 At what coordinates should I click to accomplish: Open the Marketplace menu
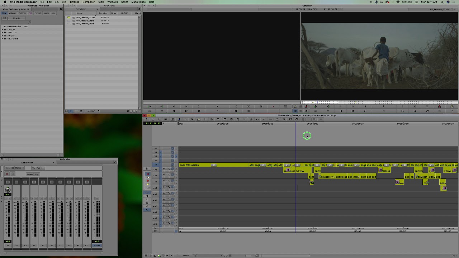[138, 2]
